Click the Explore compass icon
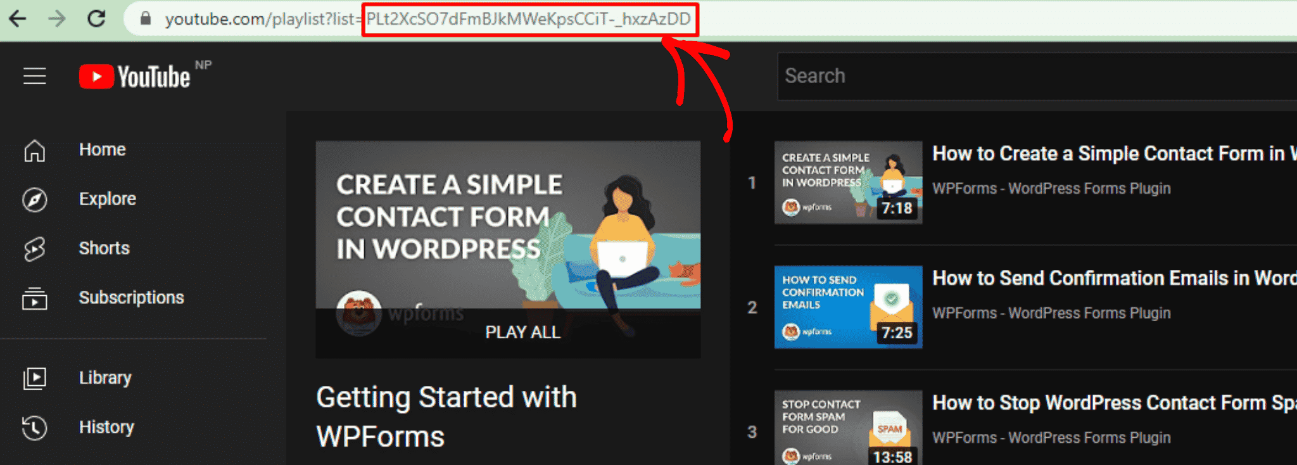The height and width of the screenshot is (465, 1297). pyautogui.click(x=34, y=200)
